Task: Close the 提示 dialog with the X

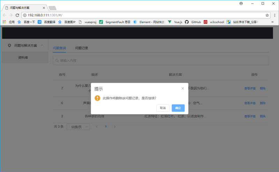Action: 182,88
